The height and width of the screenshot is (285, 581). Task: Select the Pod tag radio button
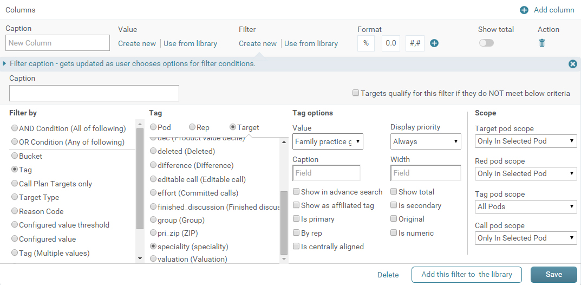[x=153, y=127]
